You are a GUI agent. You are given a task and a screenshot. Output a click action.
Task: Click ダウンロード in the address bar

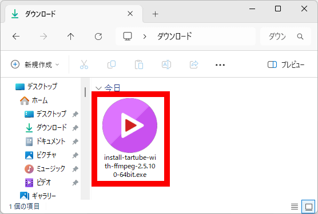click(x=174, y=37)
